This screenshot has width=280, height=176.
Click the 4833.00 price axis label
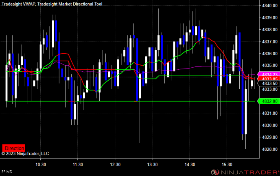[x=270, y=89]
